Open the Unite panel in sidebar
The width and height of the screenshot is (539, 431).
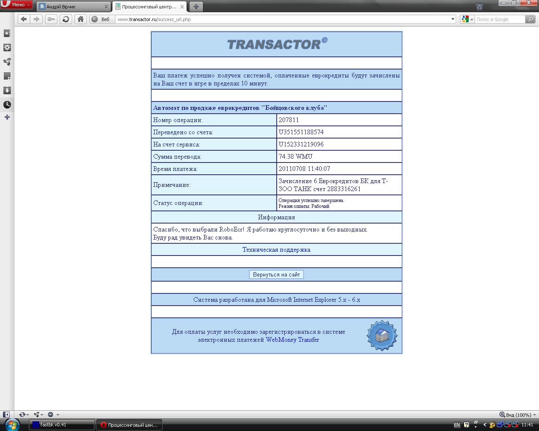pos(7,62)
